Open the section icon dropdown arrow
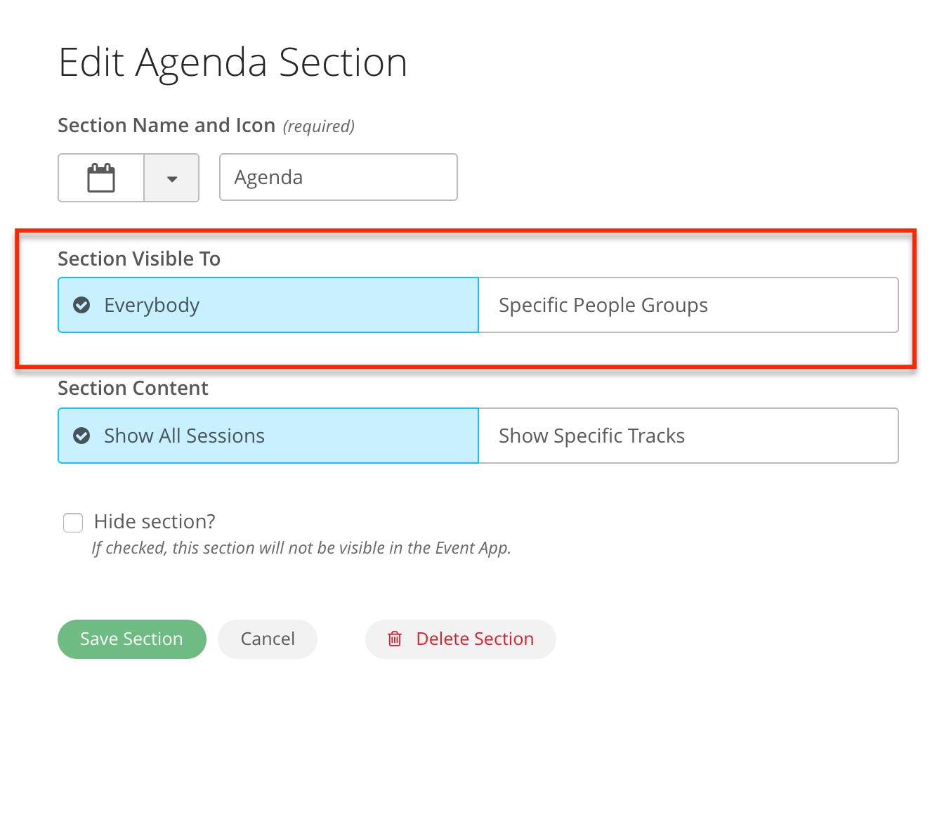 (171, 178)
